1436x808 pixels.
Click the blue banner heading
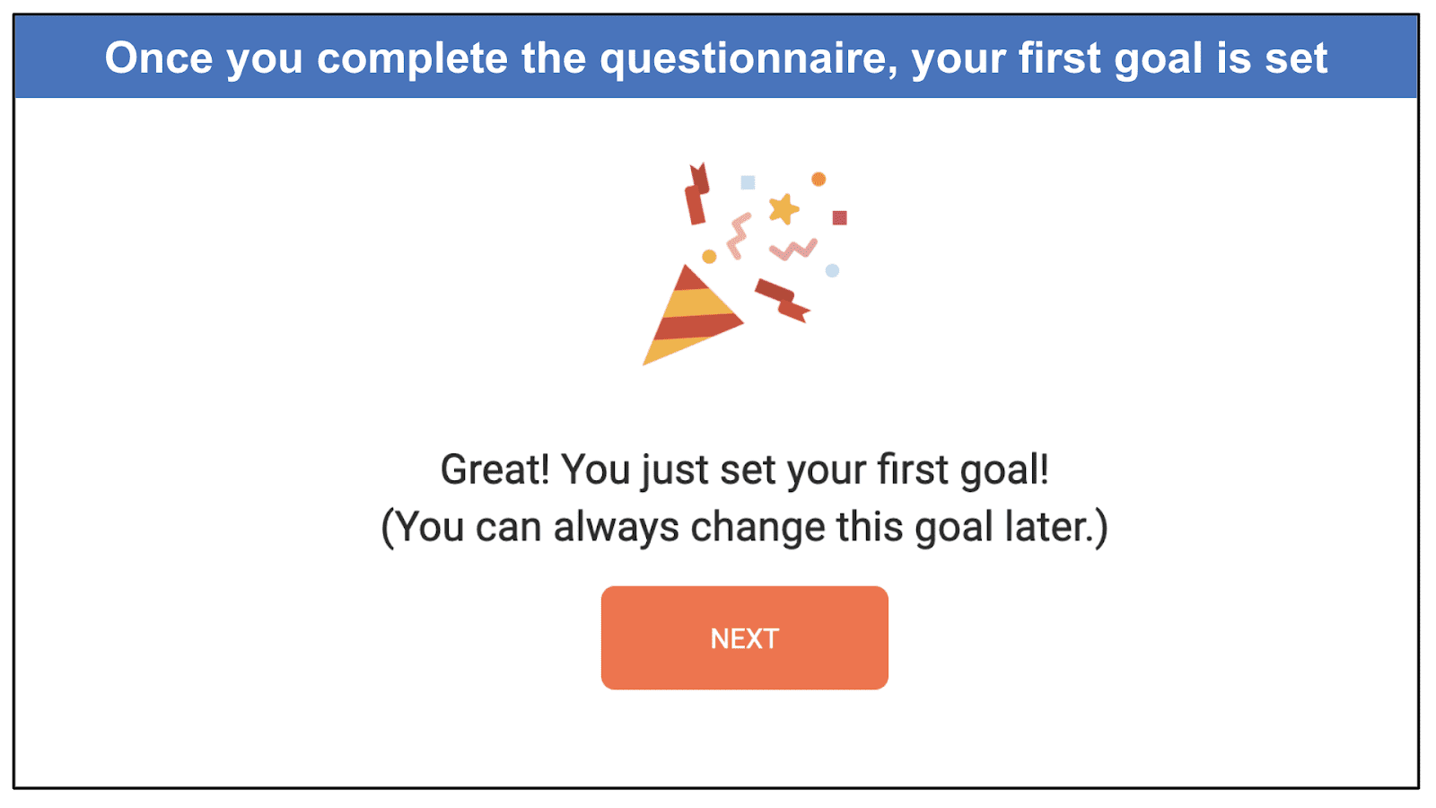[x=716, y=57]
